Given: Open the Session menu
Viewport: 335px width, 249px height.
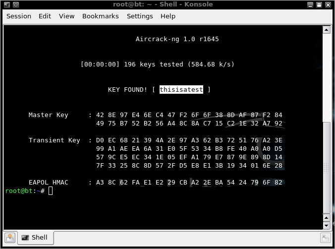Looking at the screenshot, I should (19, 16).
